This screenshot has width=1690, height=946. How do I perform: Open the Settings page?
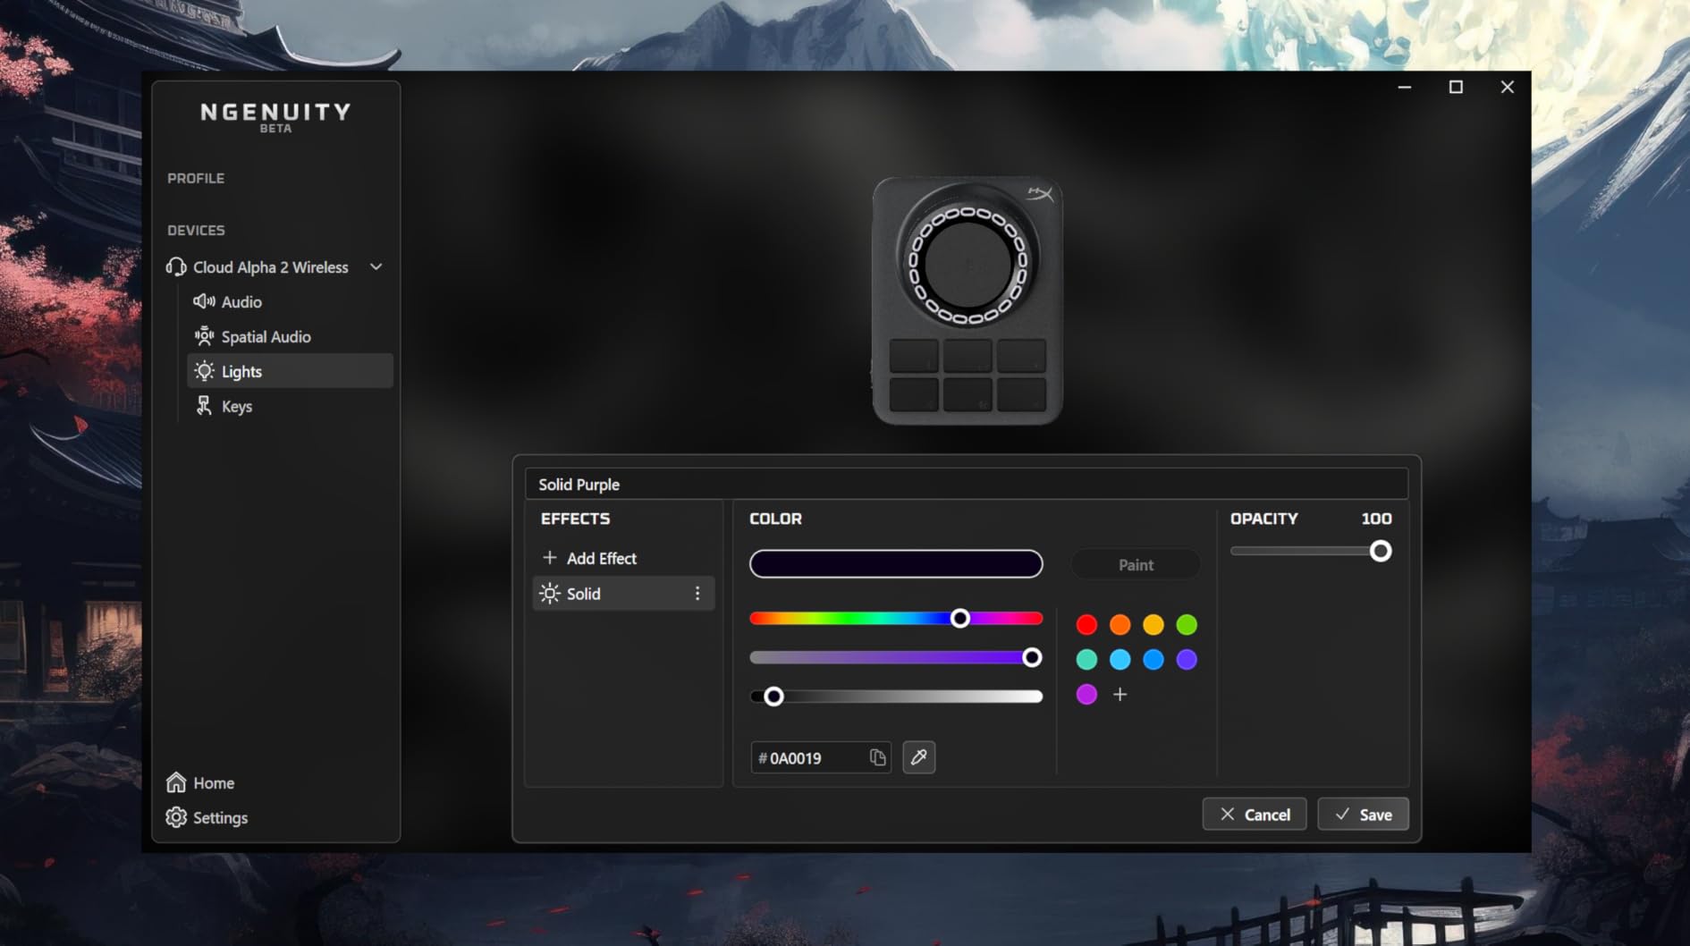tap(207, 817)
